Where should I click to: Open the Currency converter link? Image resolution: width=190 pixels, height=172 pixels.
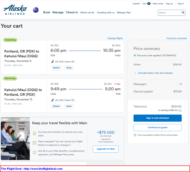click(x=177, y=38)
